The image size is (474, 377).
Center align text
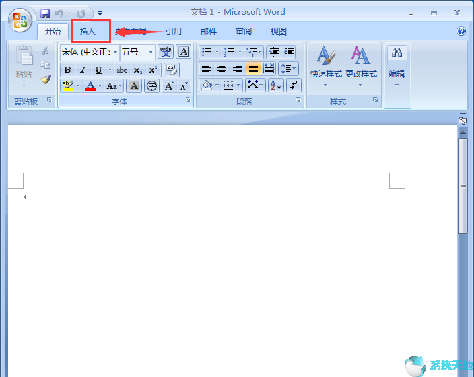pos(222,69)
